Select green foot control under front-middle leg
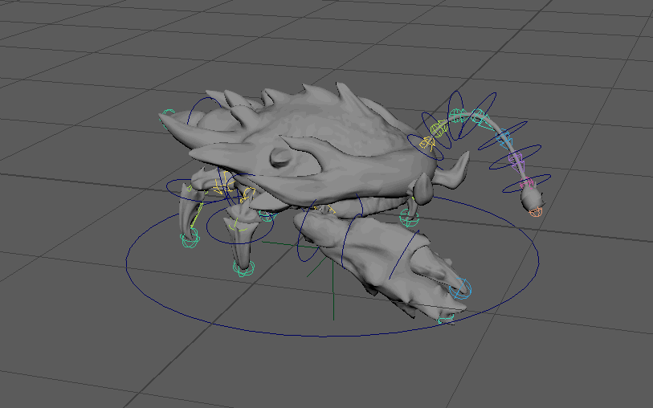This screenshot has height=408, width=653. click(242, 267)
